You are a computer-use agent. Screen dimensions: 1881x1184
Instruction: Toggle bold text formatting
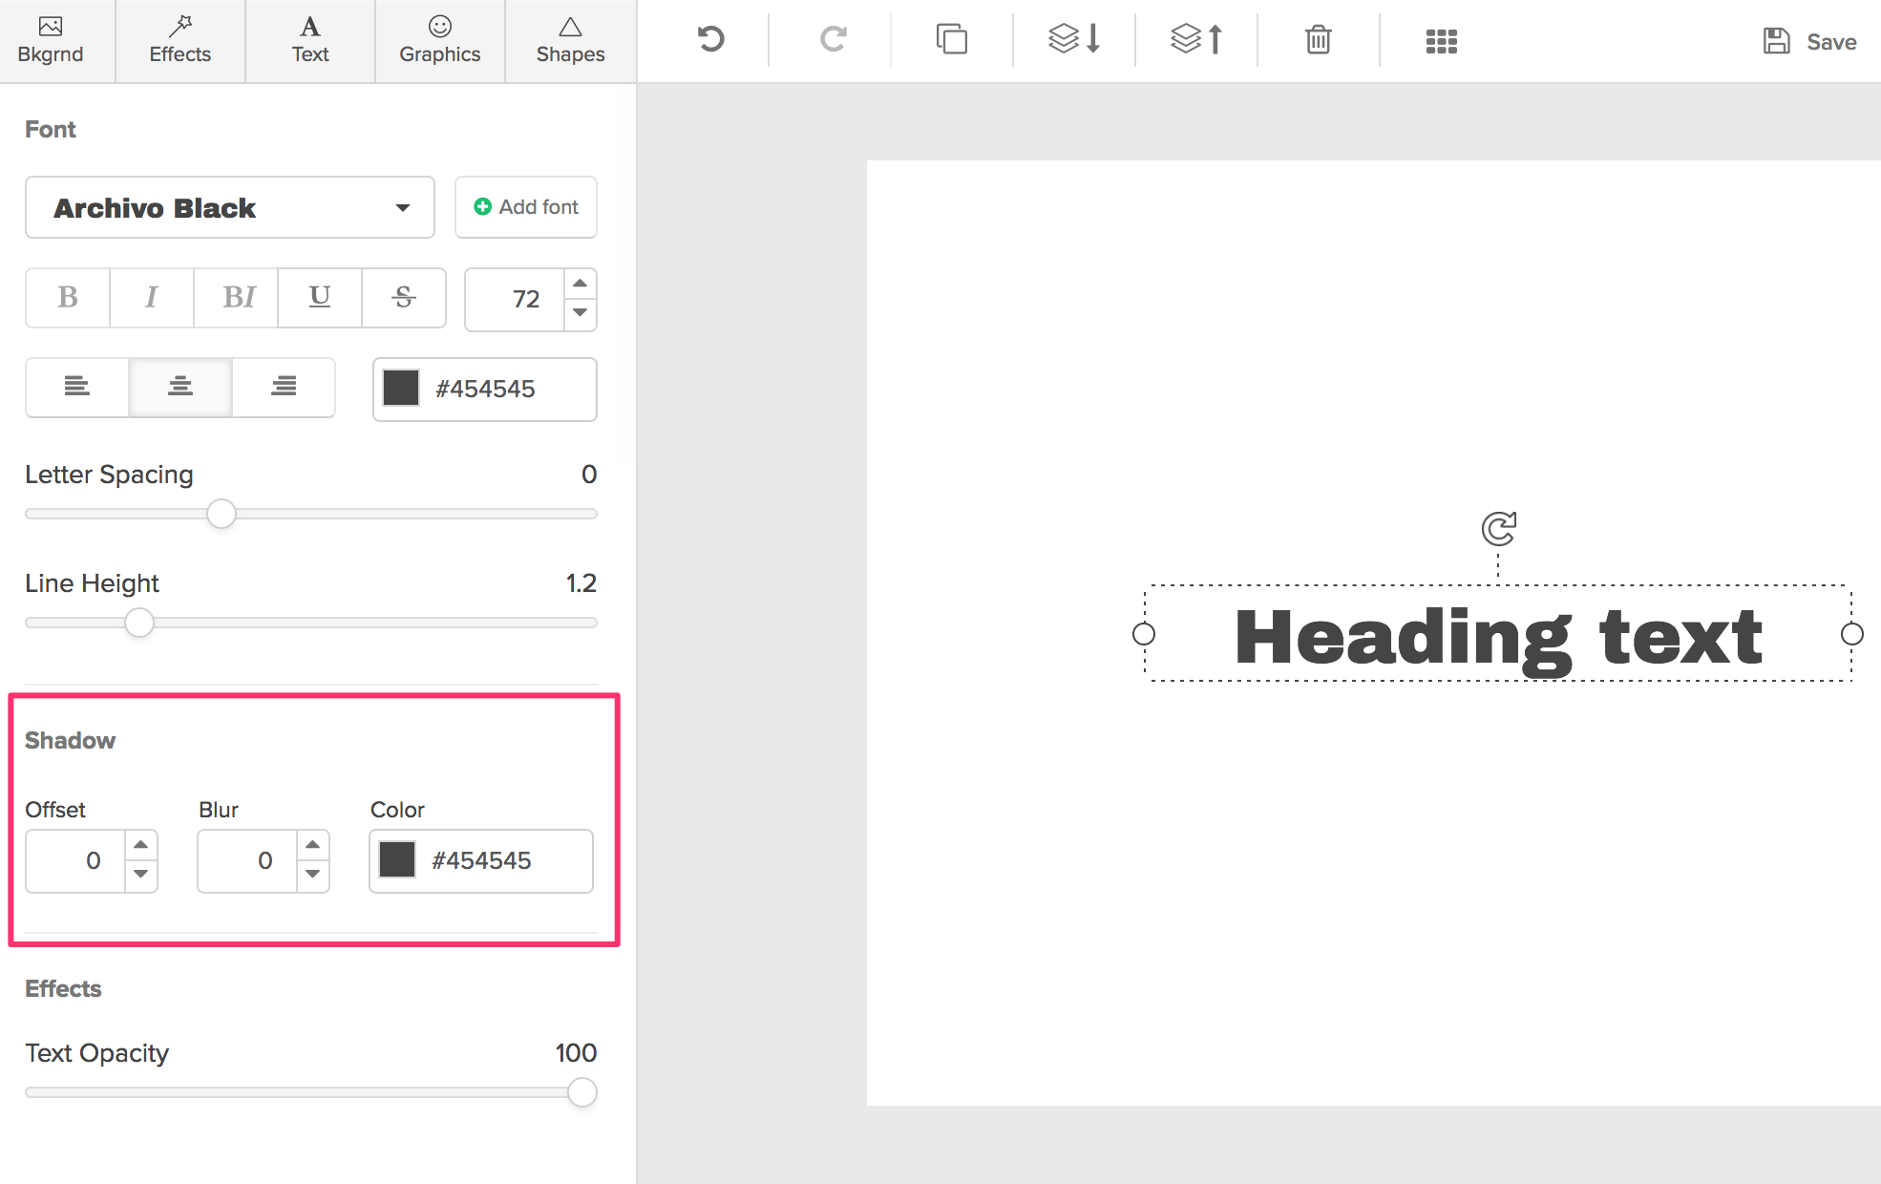coord(68,298)
